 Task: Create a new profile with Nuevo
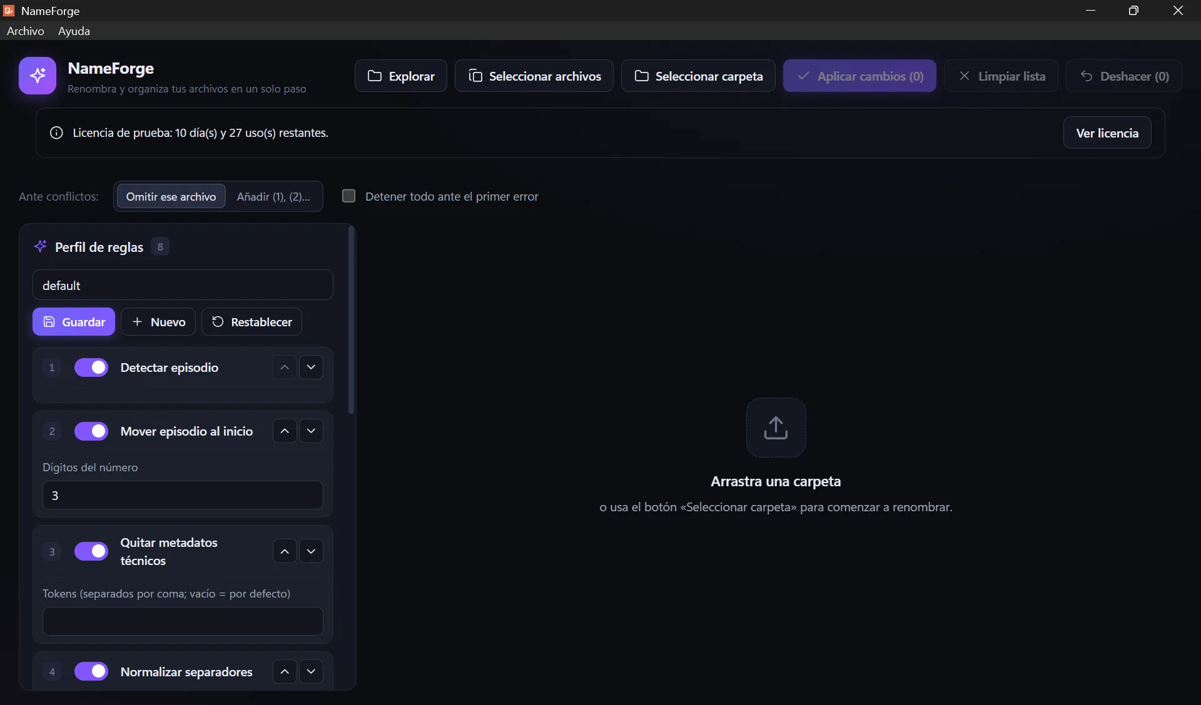(x=158, y=322)
